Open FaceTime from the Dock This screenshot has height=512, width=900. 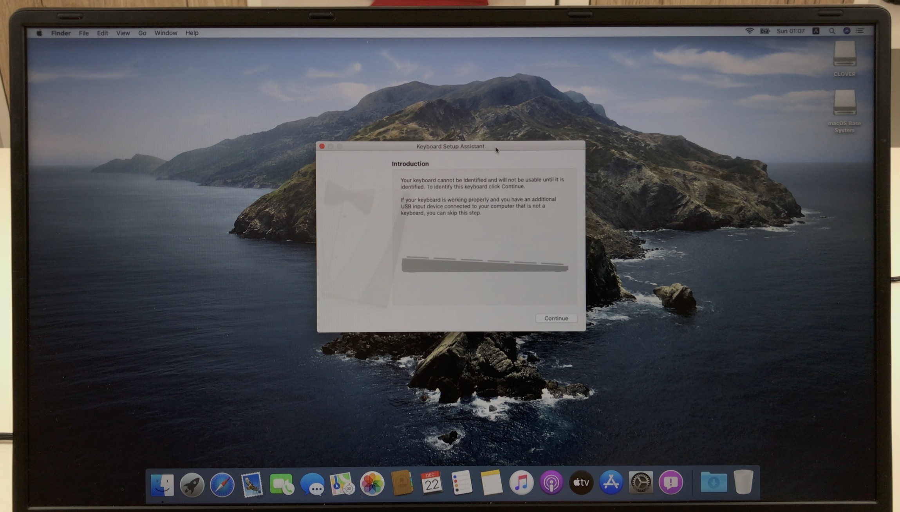tap(282, 484)
